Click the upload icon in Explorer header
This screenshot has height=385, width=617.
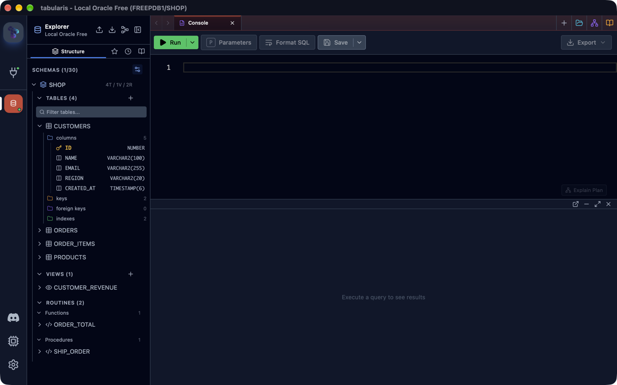point(99,30)
